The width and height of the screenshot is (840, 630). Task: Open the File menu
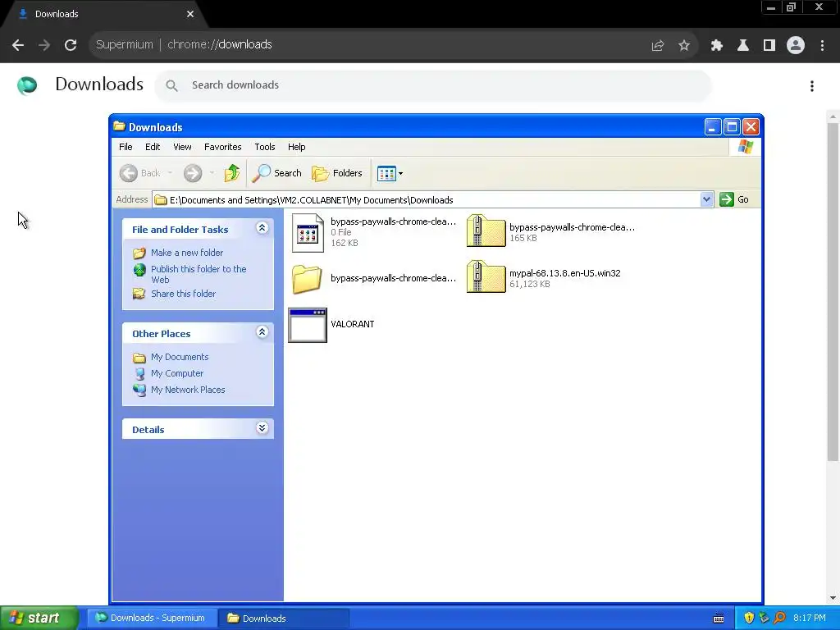[x=126, y=147]
